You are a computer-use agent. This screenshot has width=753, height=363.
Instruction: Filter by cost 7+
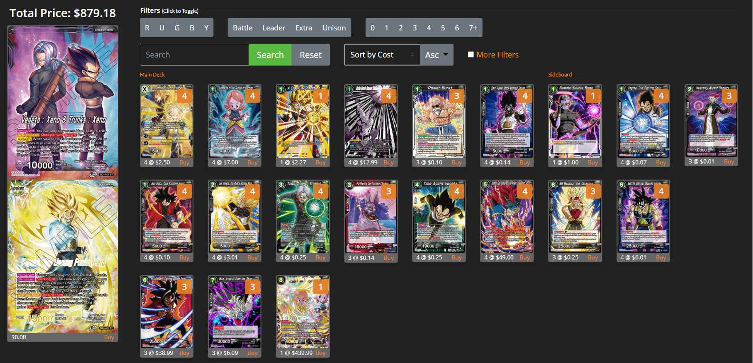pyautogui.click(x=473, y=28)
